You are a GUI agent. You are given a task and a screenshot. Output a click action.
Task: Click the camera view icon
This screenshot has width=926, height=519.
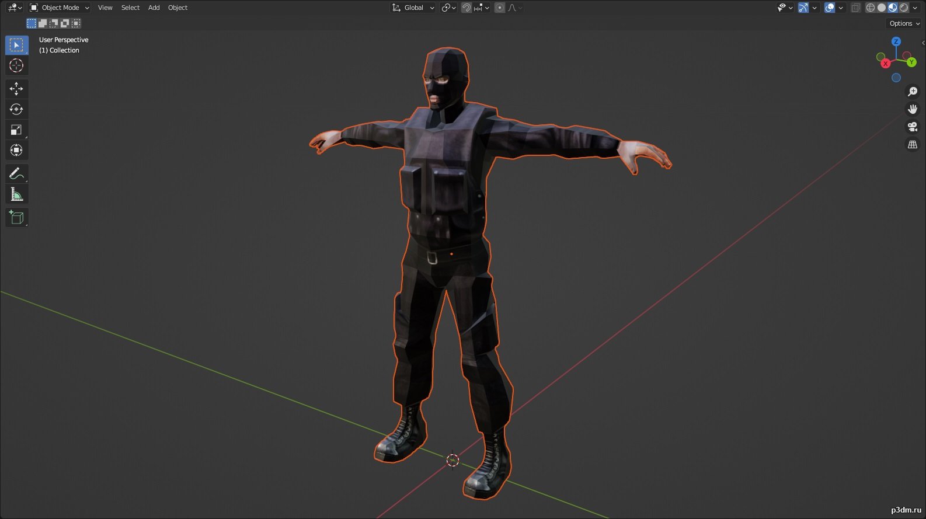pos(912,127)
